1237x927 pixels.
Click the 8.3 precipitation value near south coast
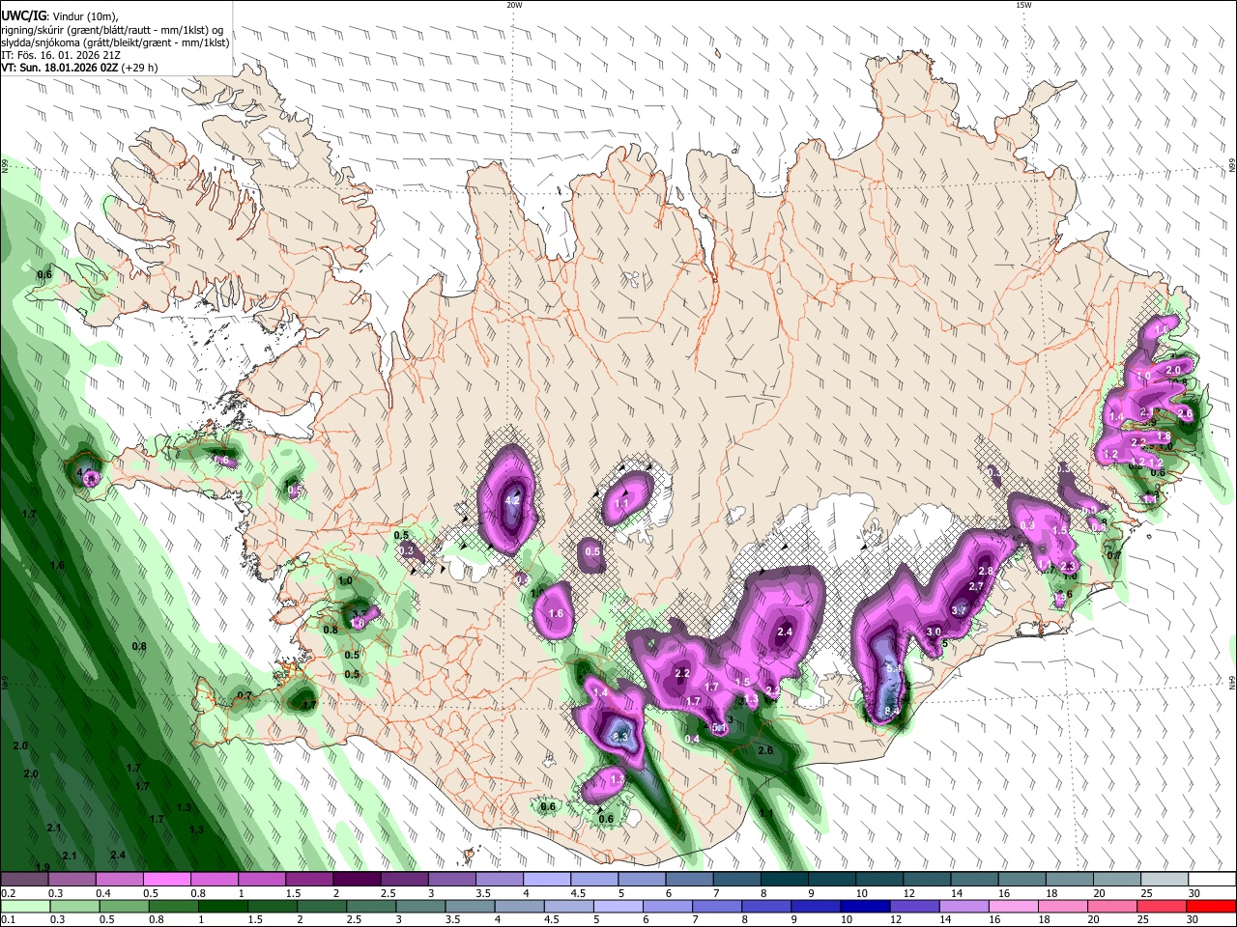pyautogui.click(x=620, y=737)
